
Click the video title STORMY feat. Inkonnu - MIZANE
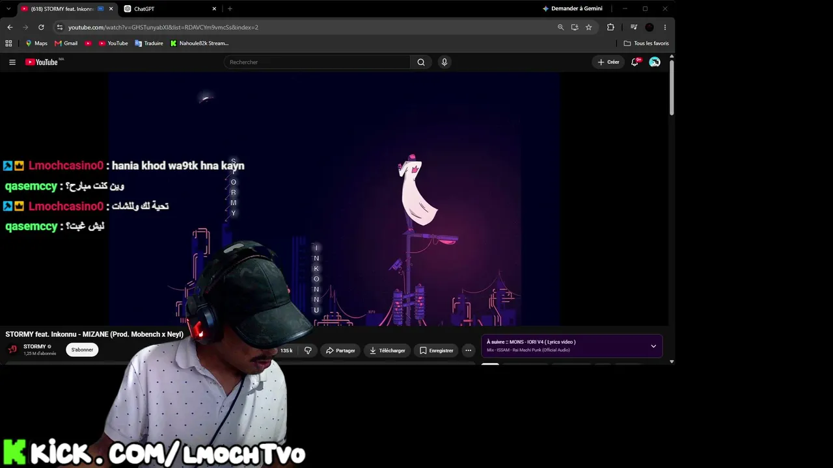pos(94,334)
